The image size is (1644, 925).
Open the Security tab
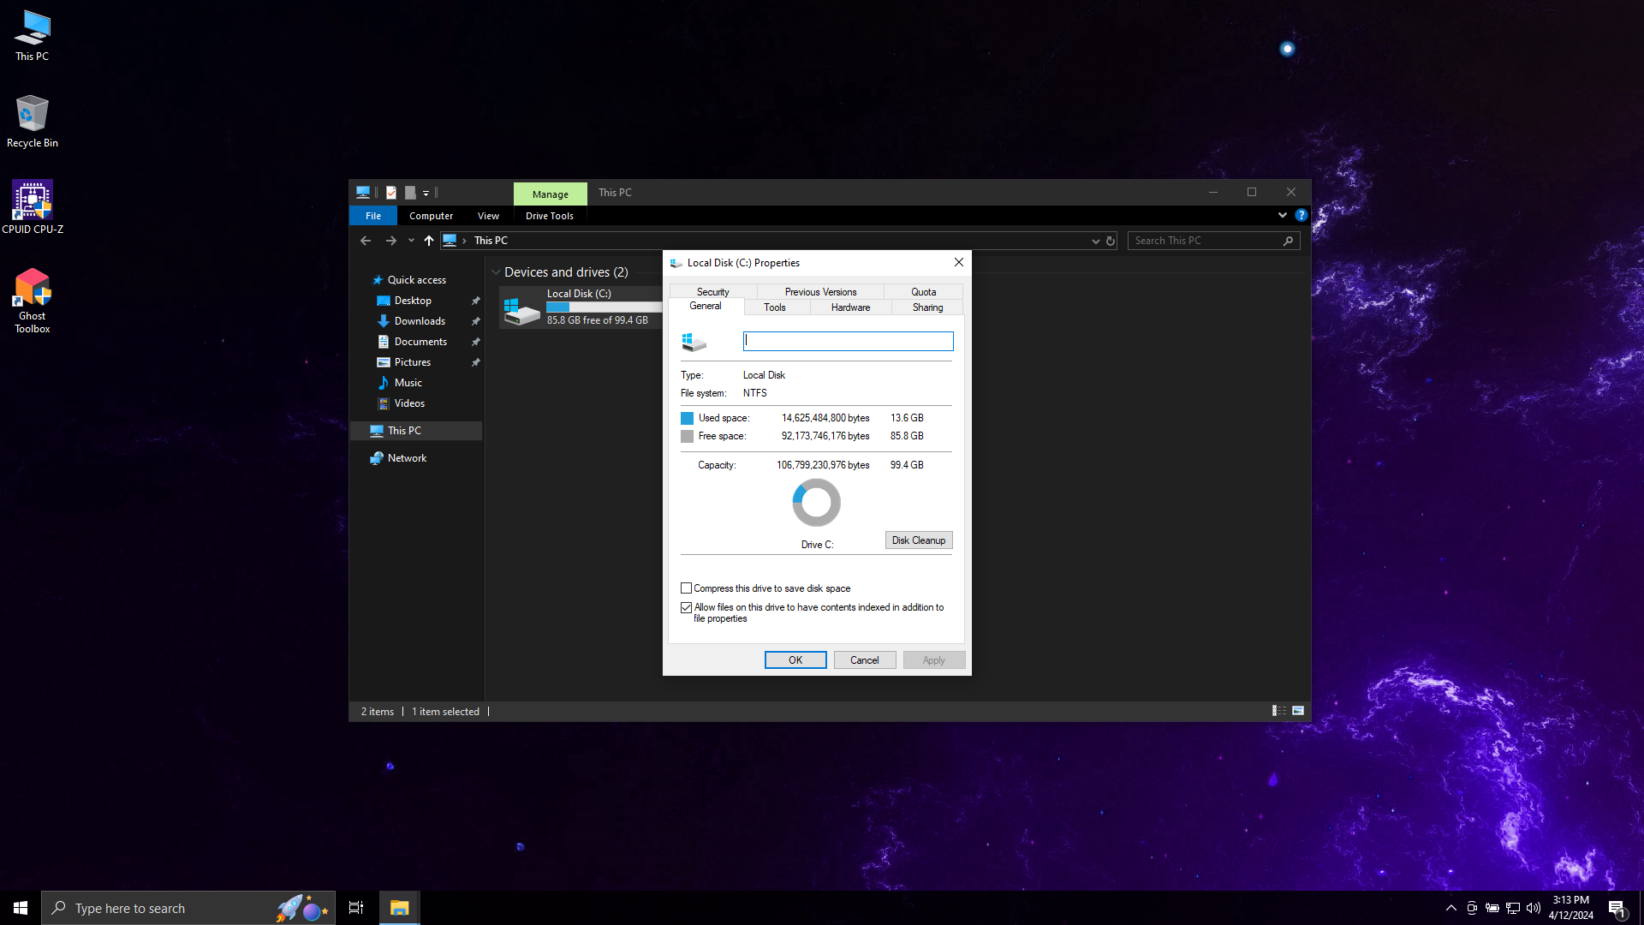point(712,292)
